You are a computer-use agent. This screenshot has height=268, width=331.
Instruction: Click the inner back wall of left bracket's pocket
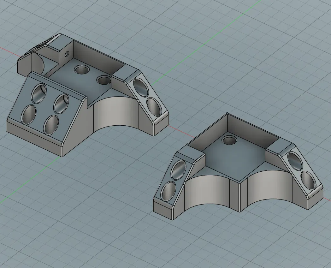point(99,54)
